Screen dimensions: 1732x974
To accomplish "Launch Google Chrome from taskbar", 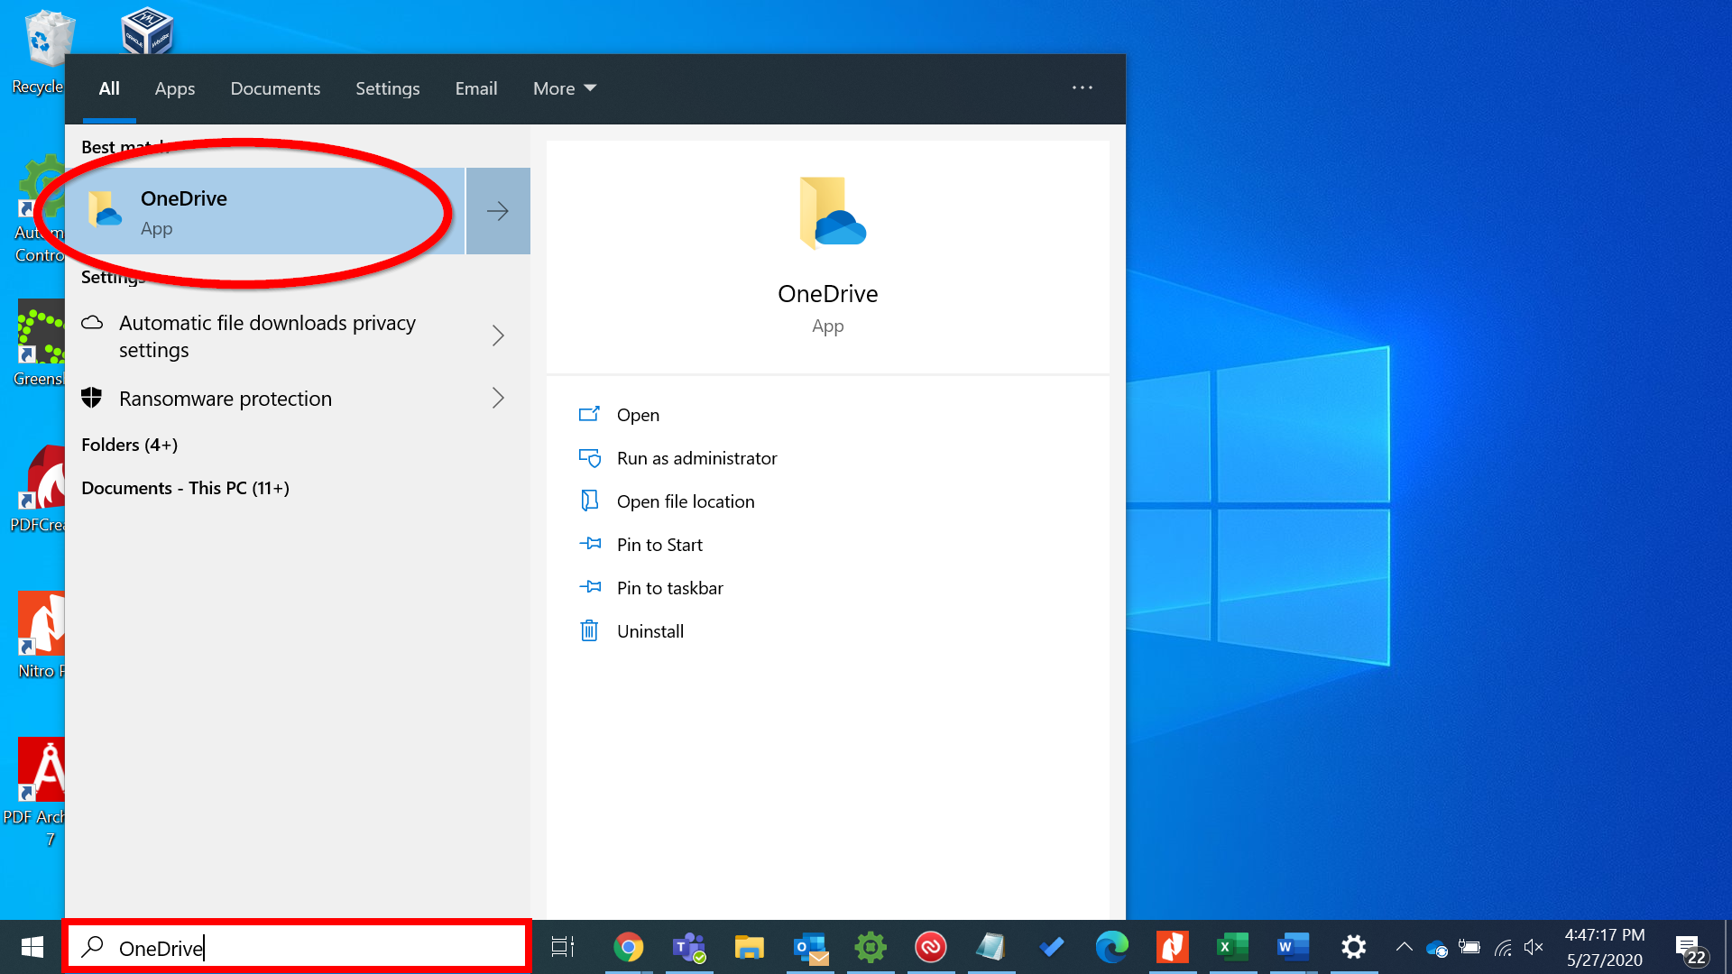I will pyautogui.click(x=629, y=947).
